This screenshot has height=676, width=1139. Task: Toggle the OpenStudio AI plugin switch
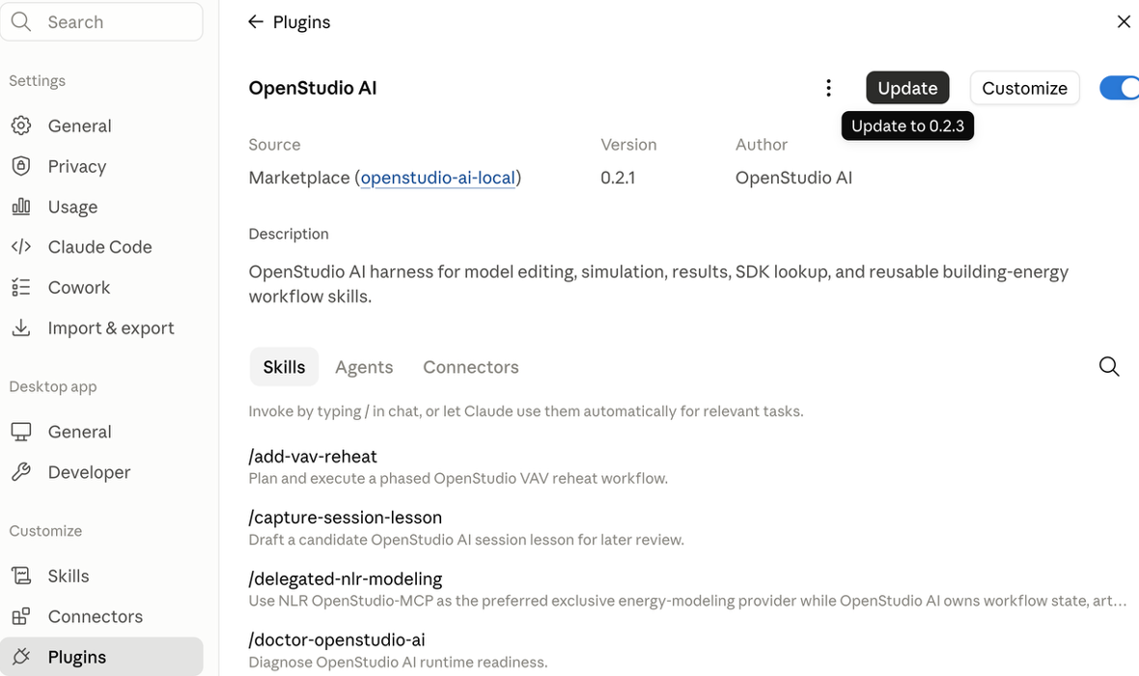(1120, 88)
